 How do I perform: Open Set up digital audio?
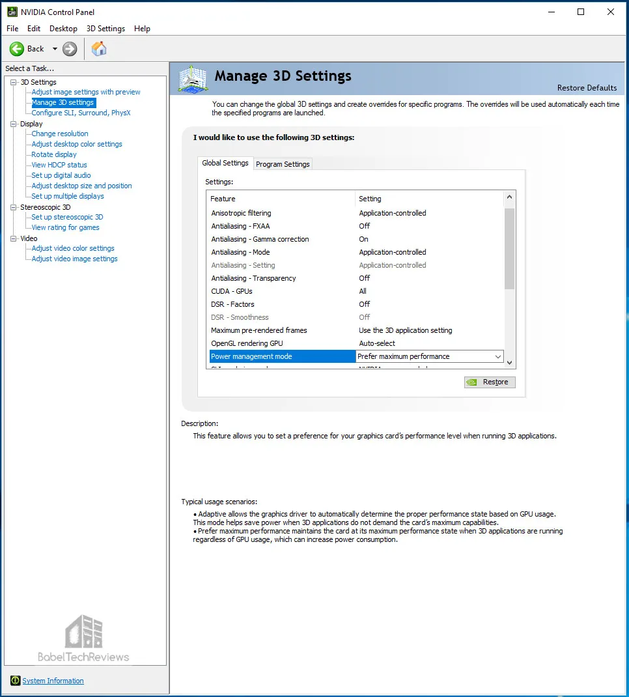61,176
